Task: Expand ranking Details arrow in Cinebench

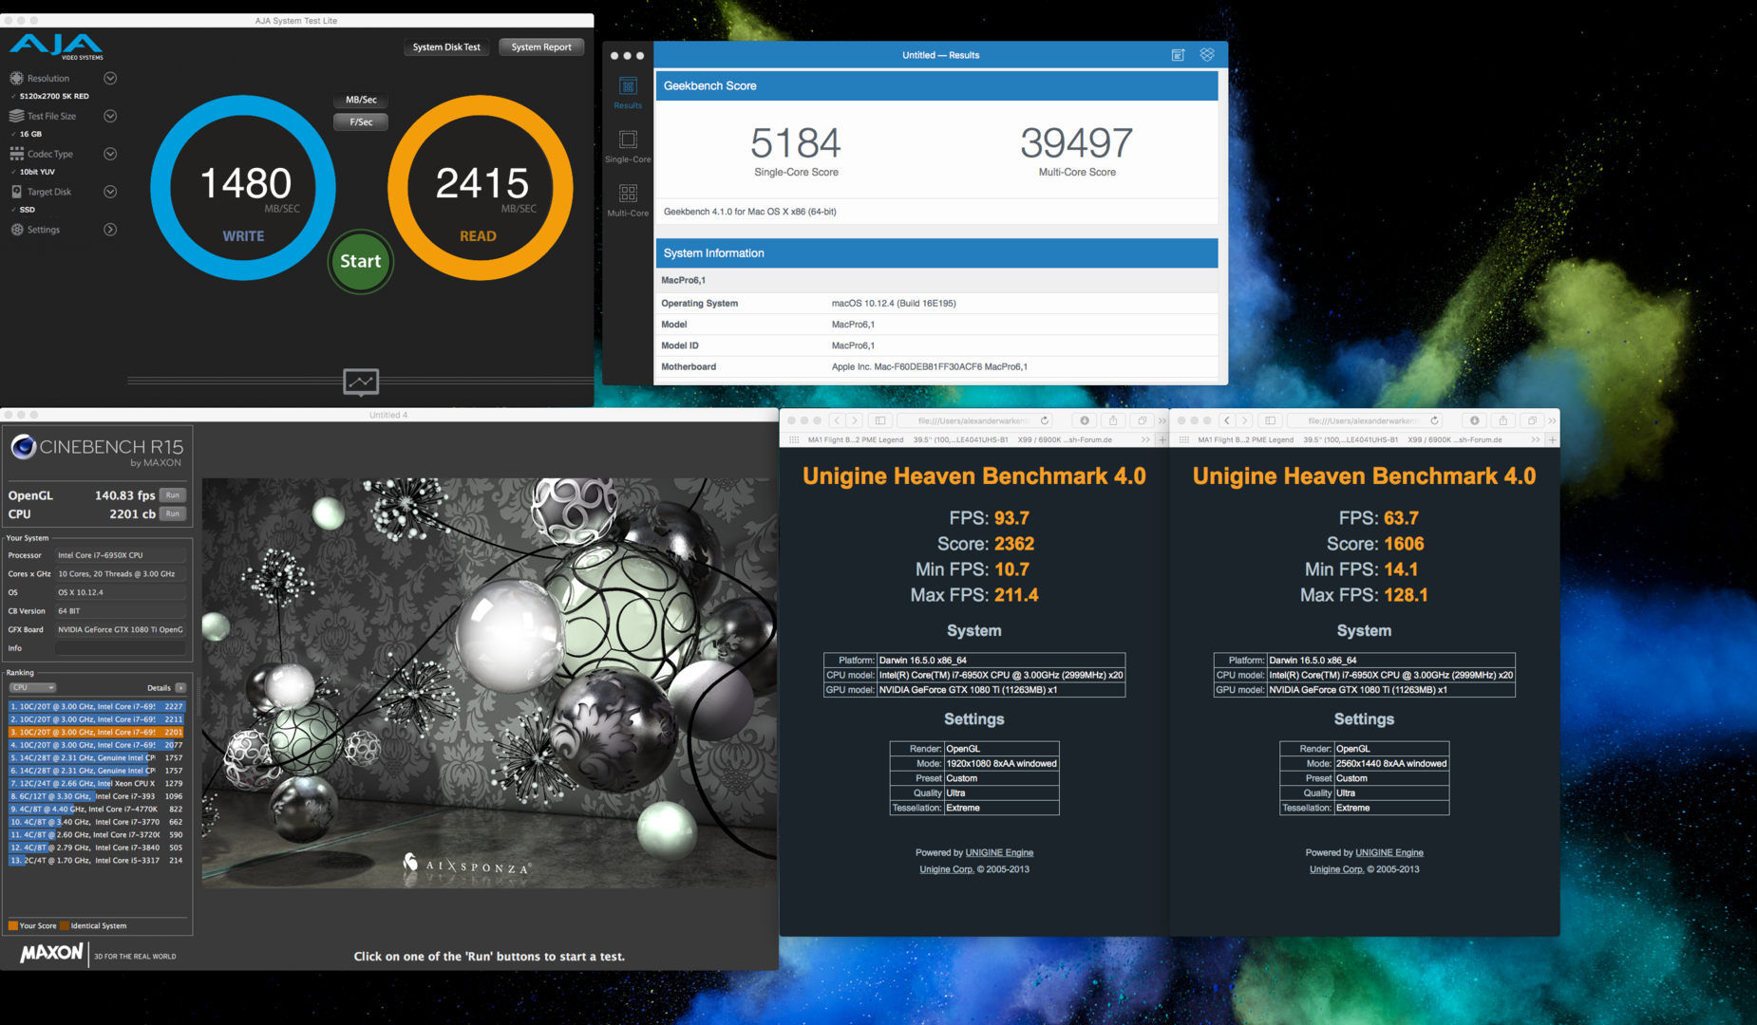Action: [x=180, y=687]
